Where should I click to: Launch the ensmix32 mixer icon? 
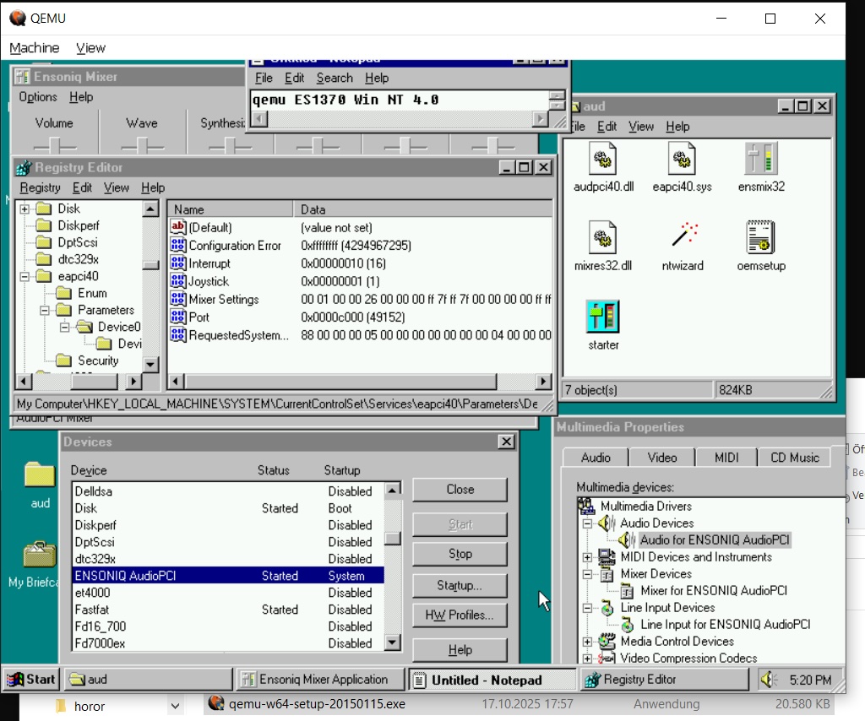tap(760, 160)
